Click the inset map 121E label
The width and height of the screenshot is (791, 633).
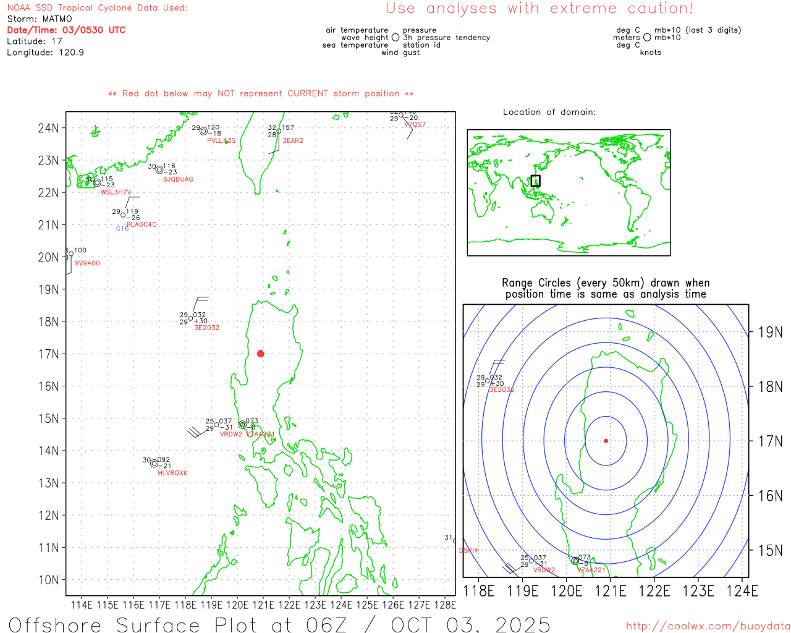coord(611,591)
